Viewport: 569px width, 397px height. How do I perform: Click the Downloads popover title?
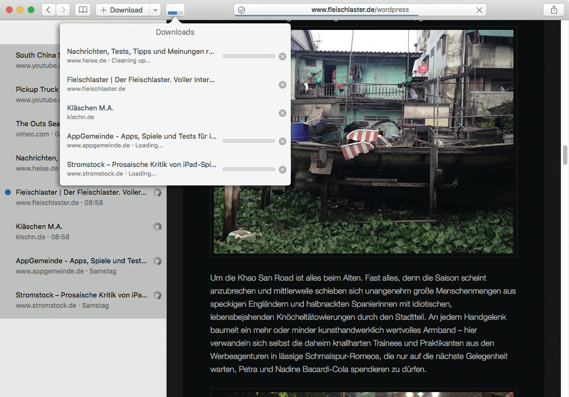pyautogui.click(x=175, y=32)
